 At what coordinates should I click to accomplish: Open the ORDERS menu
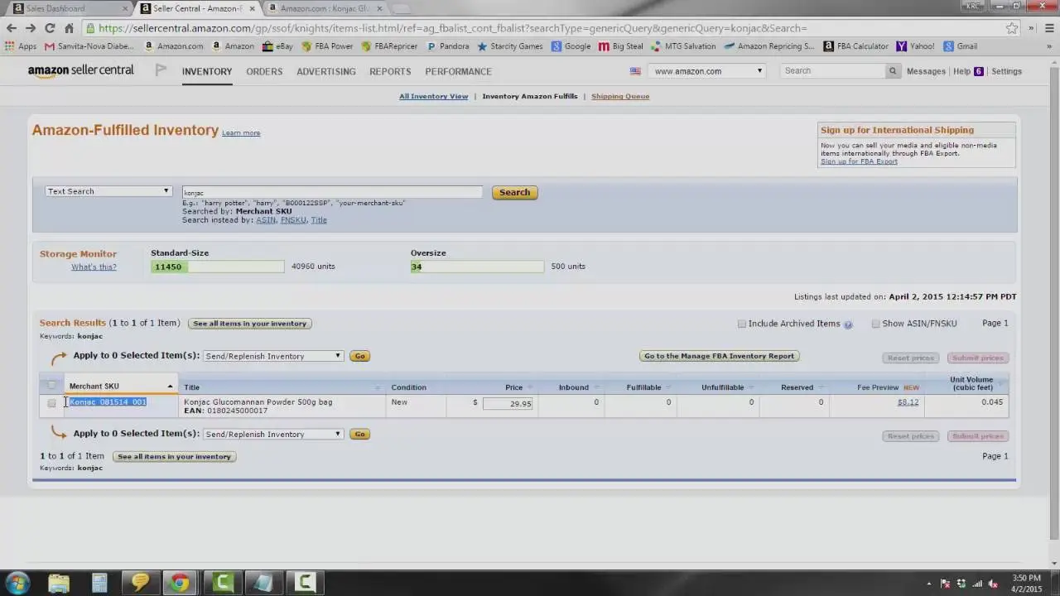click(264, 71)
